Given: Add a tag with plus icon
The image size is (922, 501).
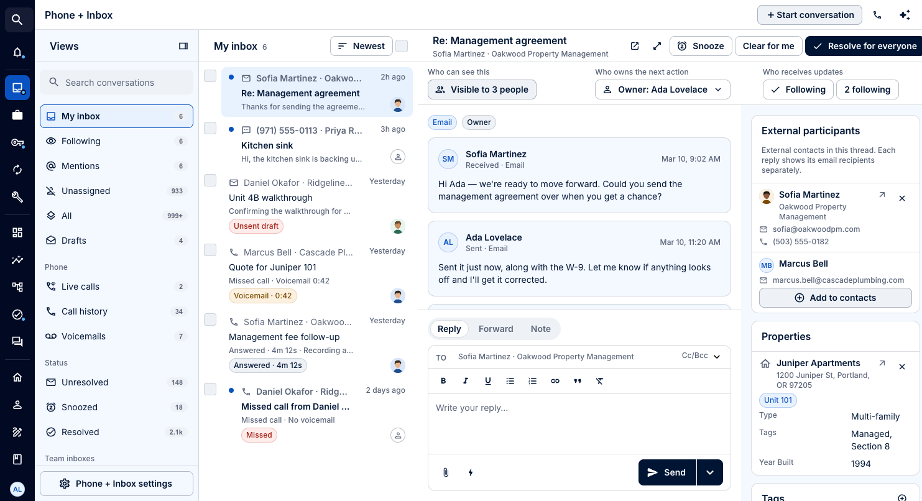Looking at the screenshot, I should click(x=902, y=498).
